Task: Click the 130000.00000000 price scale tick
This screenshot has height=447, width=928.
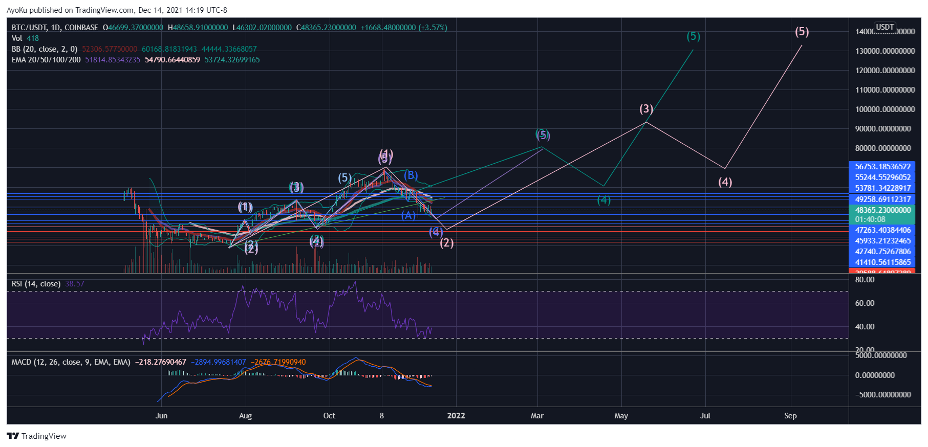Action: [x=885, y=51]
